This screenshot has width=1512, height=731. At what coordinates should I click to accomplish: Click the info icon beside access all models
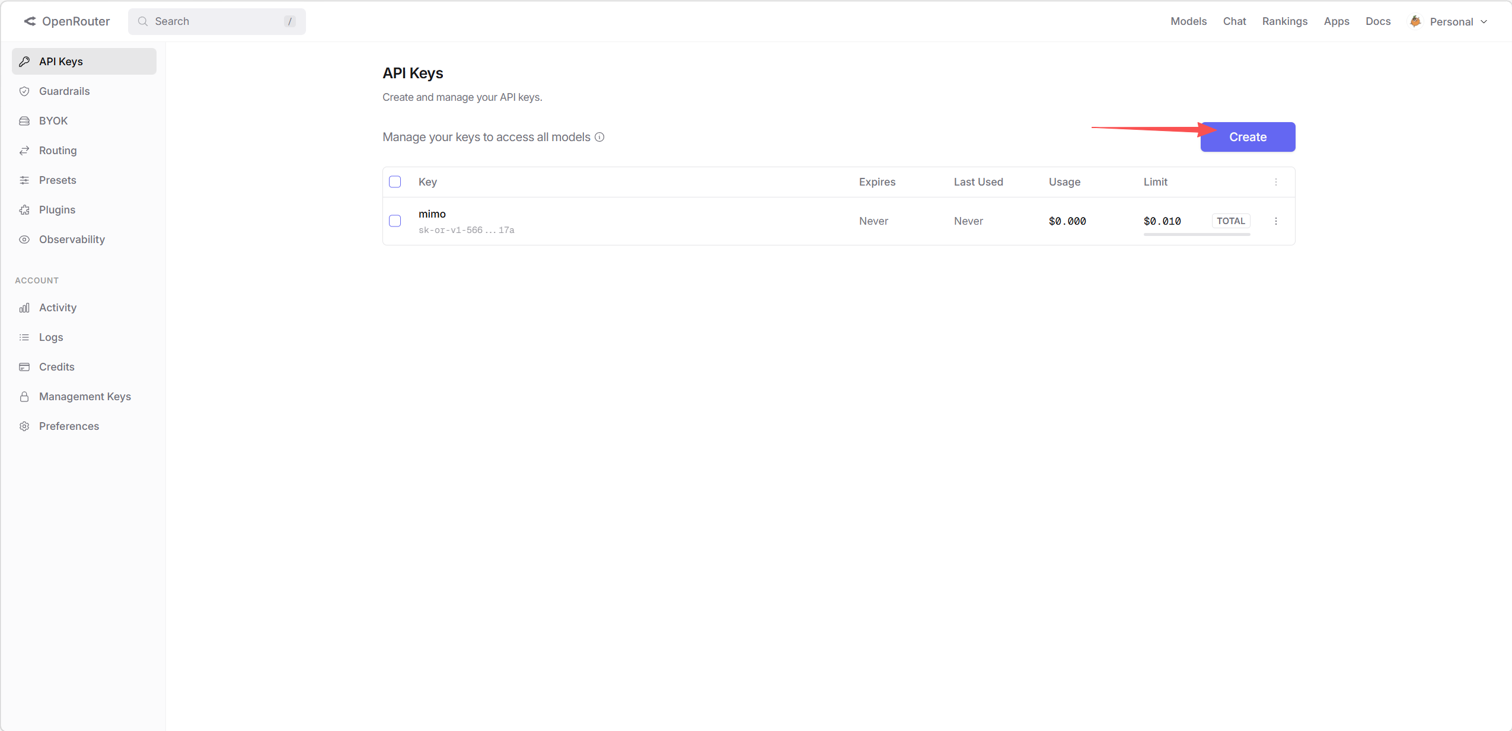pyautogui.click(x=599, y=137)
